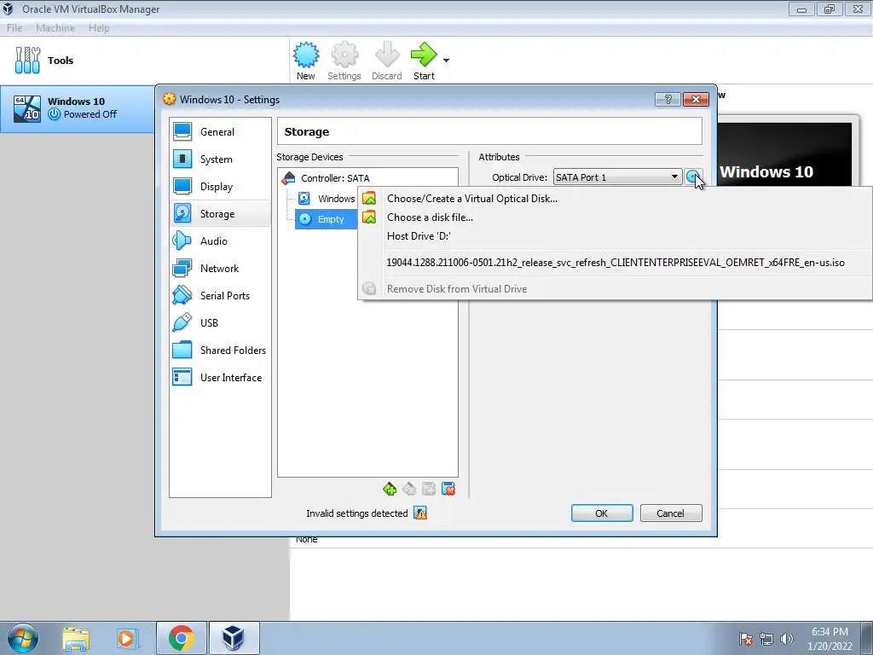873x655 pixels.
Task: Click the VirtualBox taskbar icon
Action: tap(234, 638)
